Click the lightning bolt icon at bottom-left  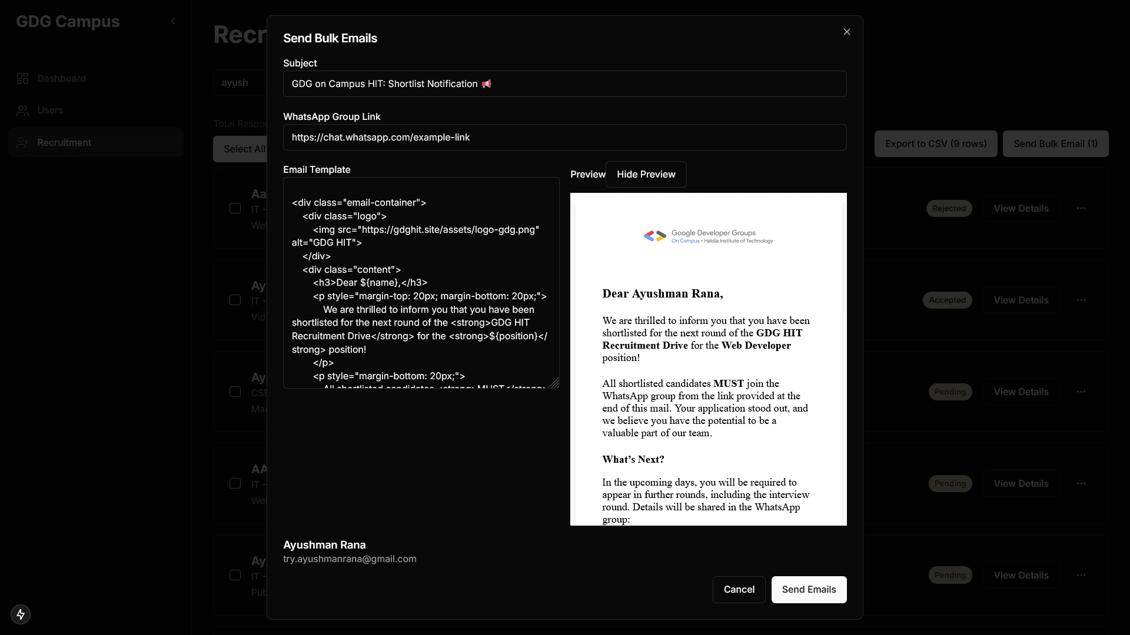(x=21, y=614)
